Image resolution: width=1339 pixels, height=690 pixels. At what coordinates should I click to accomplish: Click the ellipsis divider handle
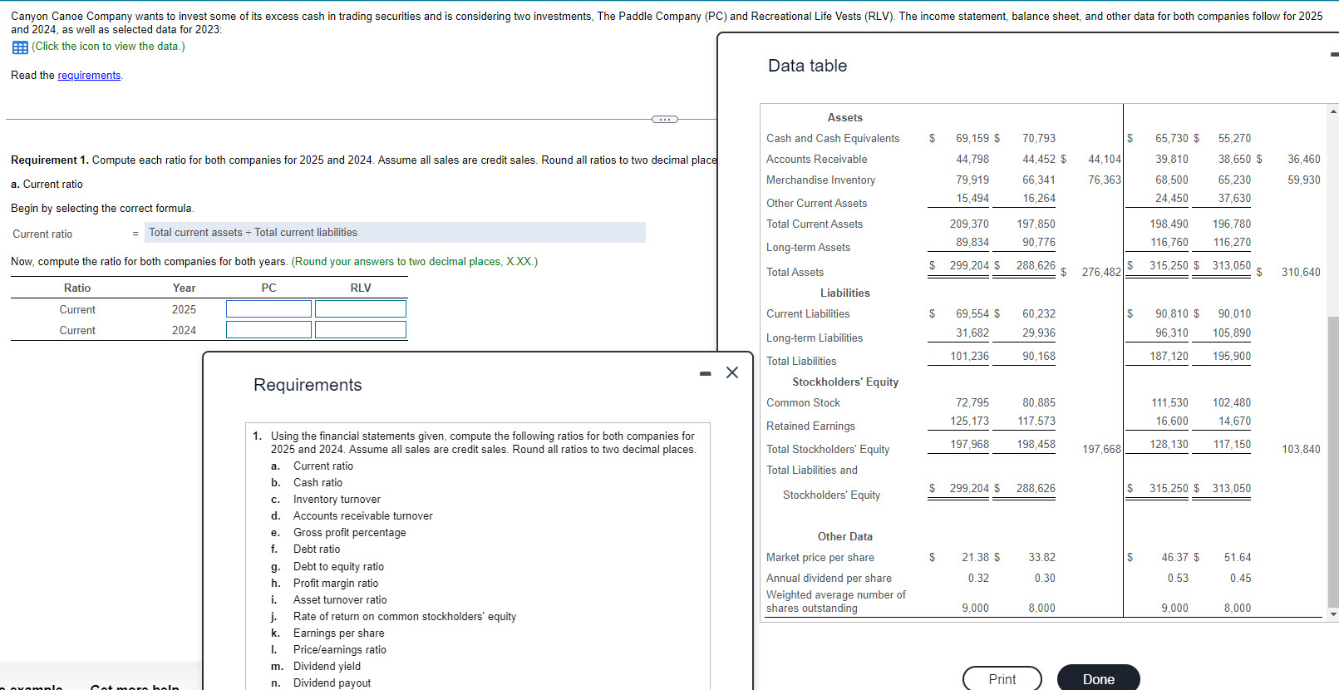coord(664,120)
